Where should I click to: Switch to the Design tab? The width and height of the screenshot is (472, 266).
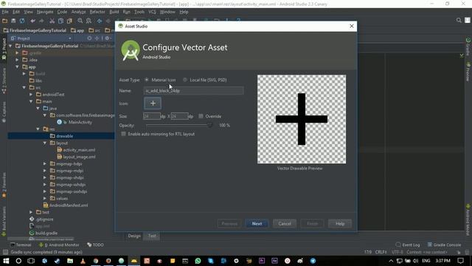134,236
